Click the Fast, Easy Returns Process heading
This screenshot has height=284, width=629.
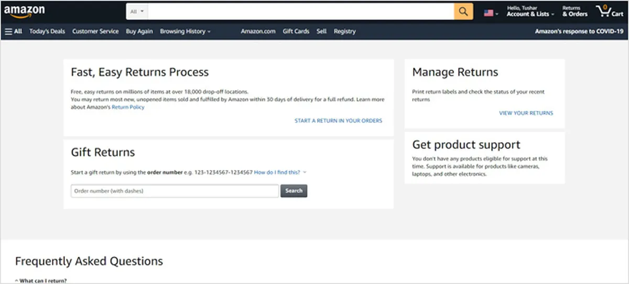(140, 72)
